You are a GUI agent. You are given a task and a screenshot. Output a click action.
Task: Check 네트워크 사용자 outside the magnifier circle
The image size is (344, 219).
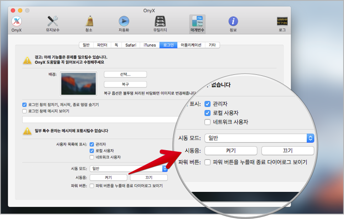pos(92,157)
